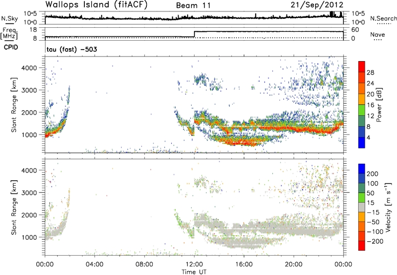The height and width of the screenshot is (275, 397).
Task: Click the "16" label on Power colorbar
Action: point(370,105)
